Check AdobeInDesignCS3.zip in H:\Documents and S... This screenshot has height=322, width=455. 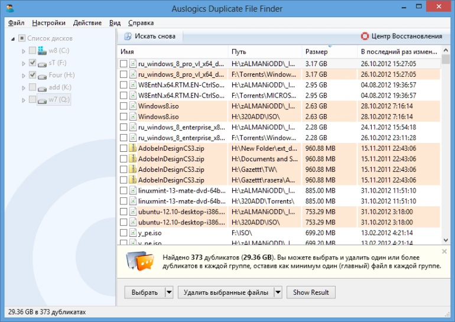123,159
